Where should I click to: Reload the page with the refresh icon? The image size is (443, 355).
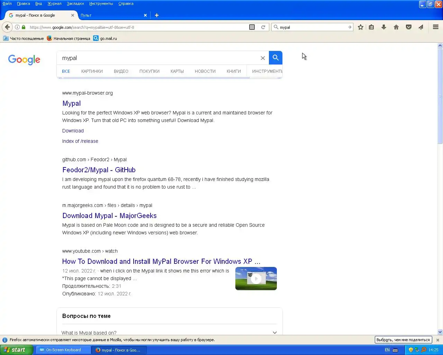point(263,27)
